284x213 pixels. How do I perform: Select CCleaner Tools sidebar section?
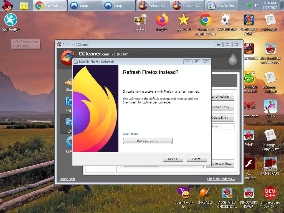[66, 124]
